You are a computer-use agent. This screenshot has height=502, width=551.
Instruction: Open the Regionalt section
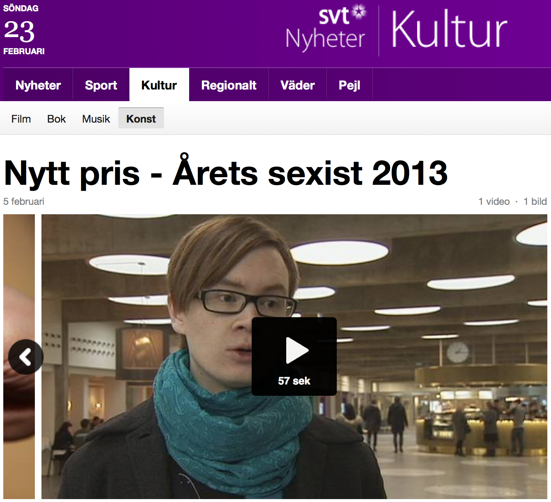click(x=229, y=85)
